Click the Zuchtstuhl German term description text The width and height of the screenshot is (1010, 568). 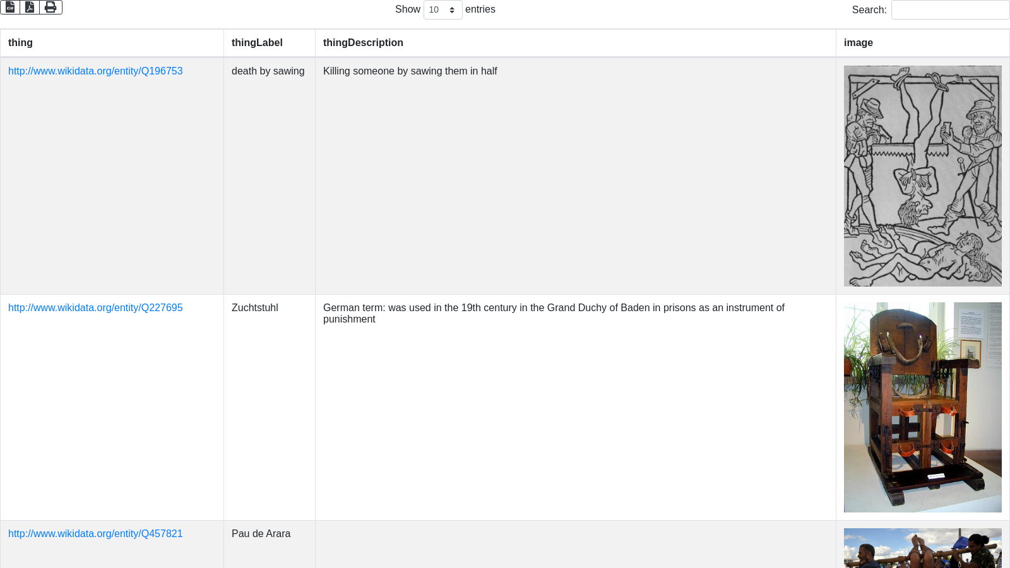(553, 313)
